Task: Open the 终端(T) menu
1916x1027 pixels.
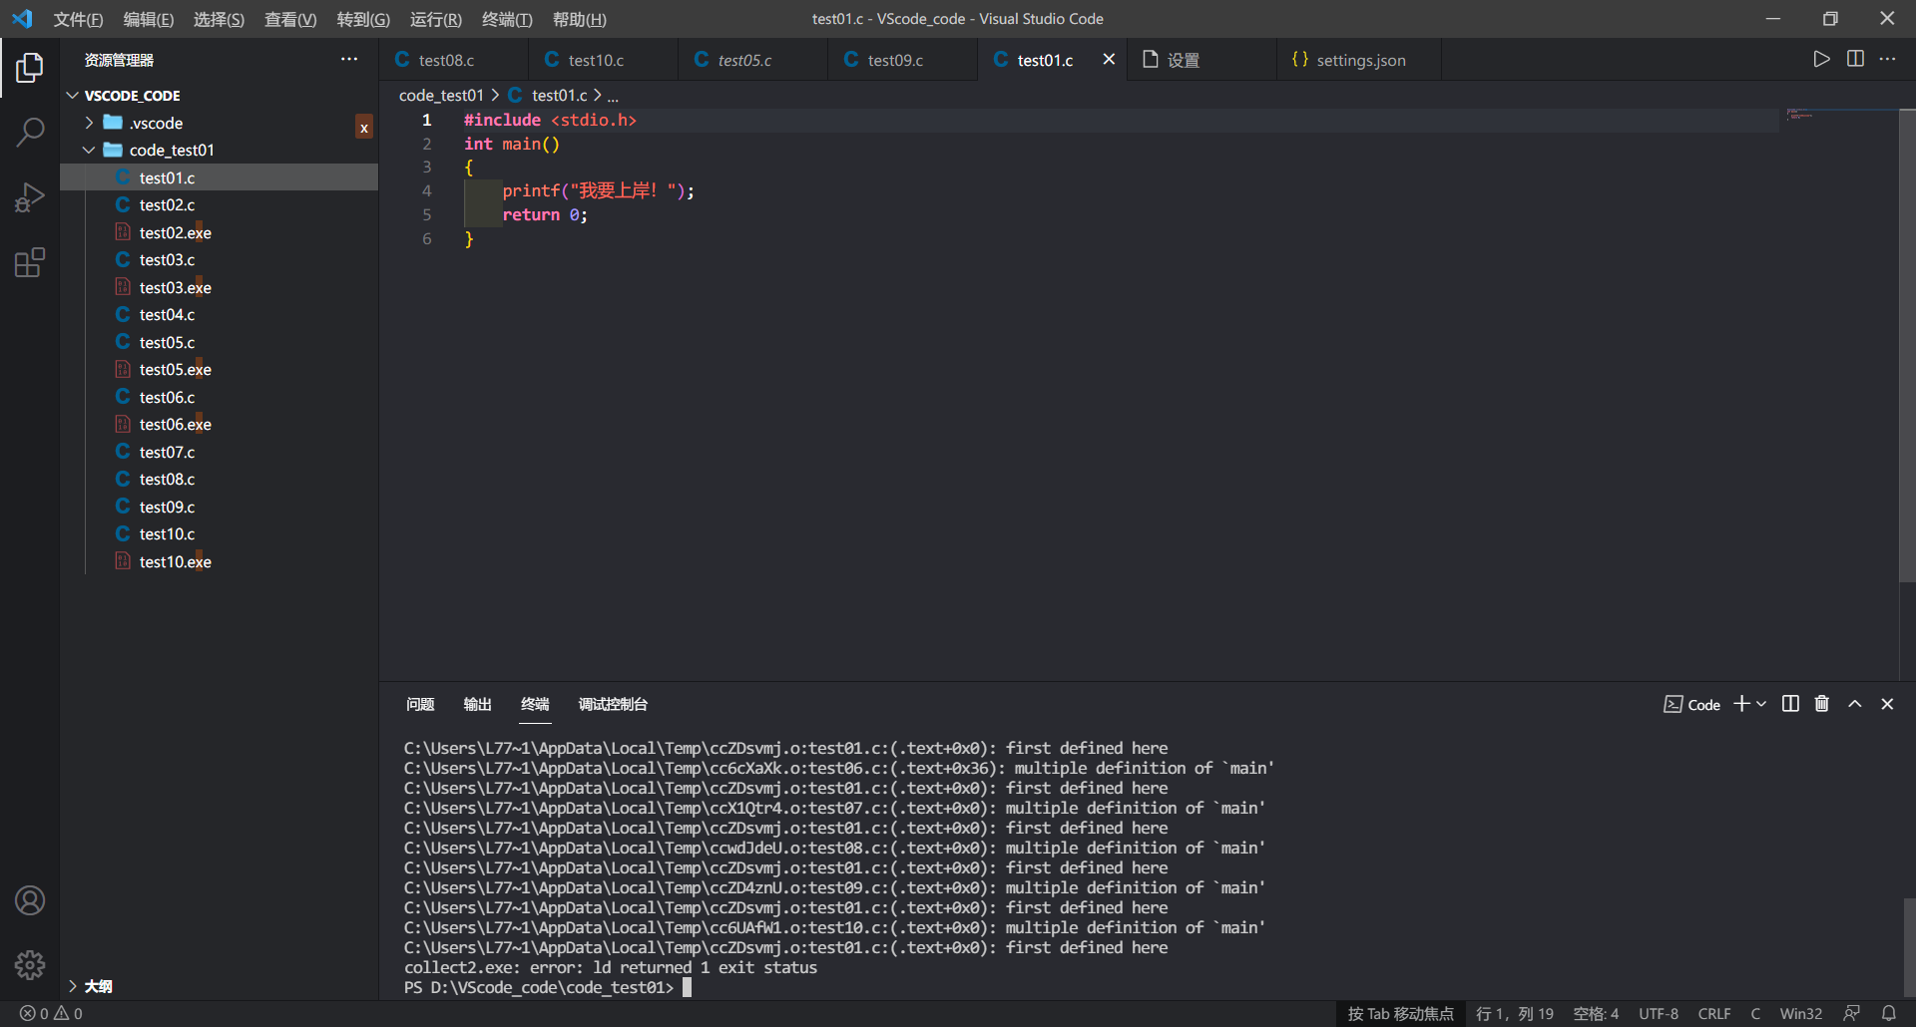Action: click(x=507, y=19)
